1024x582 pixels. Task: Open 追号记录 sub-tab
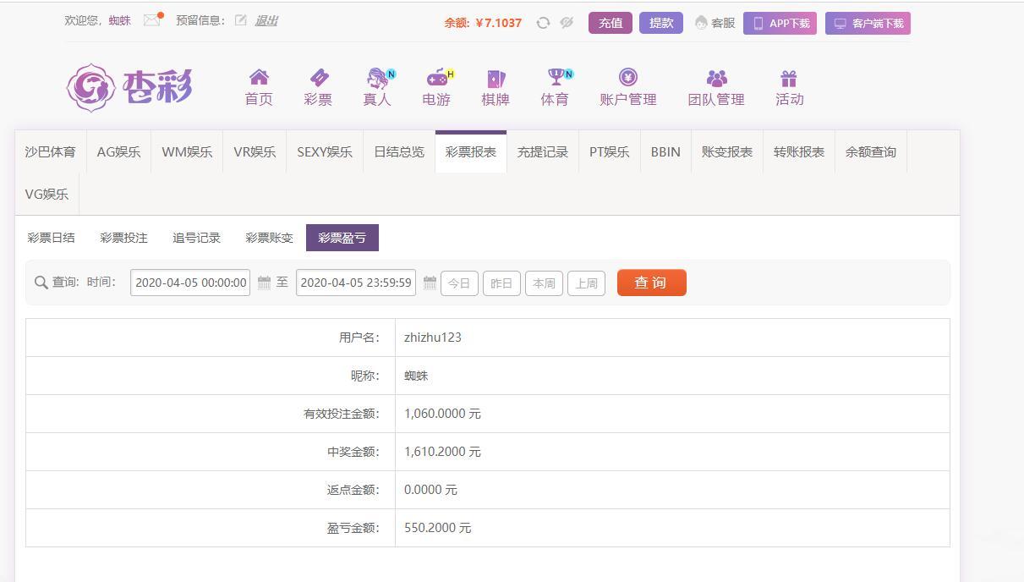click(197, 238)
